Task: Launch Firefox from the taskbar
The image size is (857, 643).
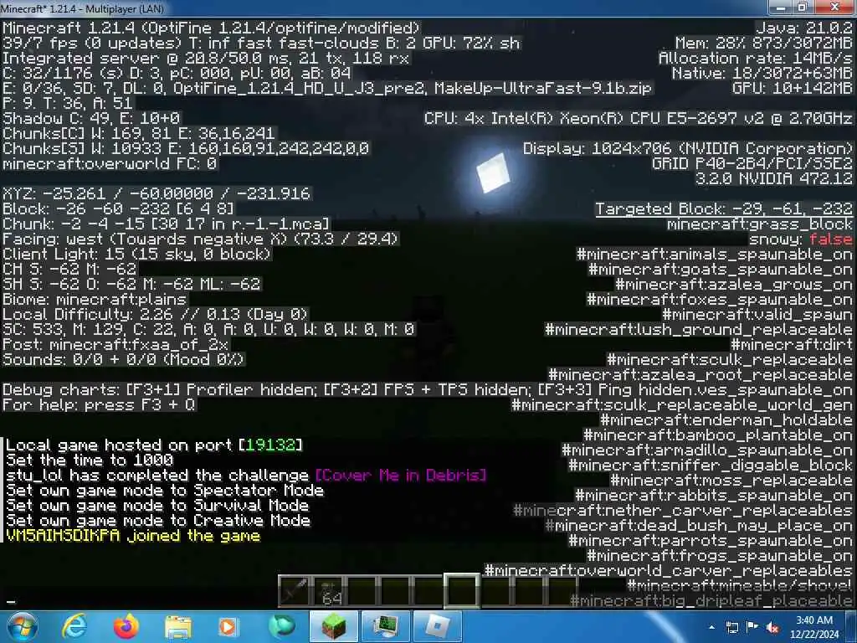Action: (x=126, y=626)
